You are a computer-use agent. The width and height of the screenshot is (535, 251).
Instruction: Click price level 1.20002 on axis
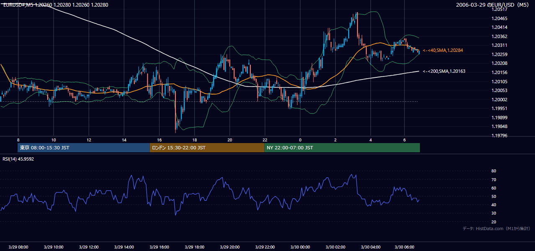point(500,100)
